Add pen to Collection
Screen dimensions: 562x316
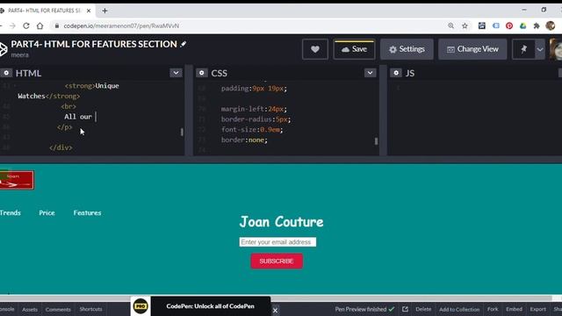pyautogui.click(x=459, y=309)
